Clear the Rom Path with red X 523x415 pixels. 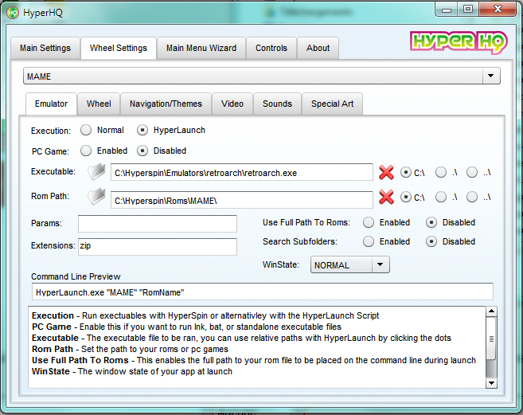coord(386,197)
